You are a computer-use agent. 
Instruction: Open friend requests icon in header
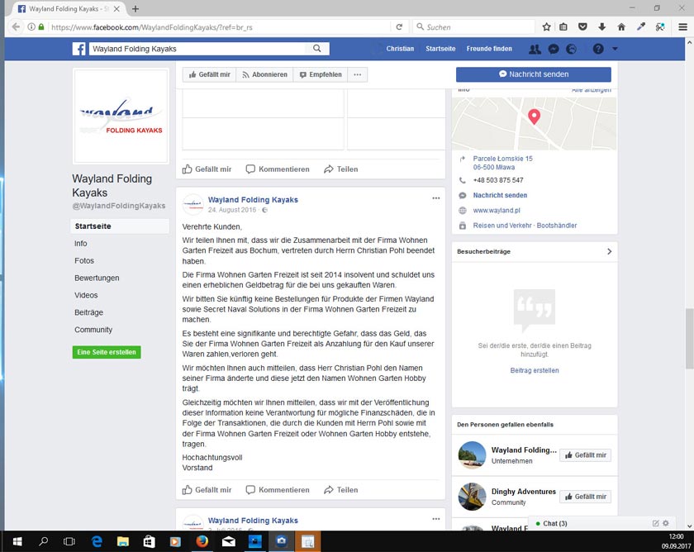click(x=535, y=49)
